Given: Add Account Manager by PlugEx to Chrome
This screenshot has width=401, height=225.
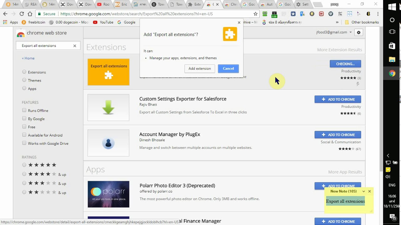Looking at the screenshot, I should (x=338, y=135).
